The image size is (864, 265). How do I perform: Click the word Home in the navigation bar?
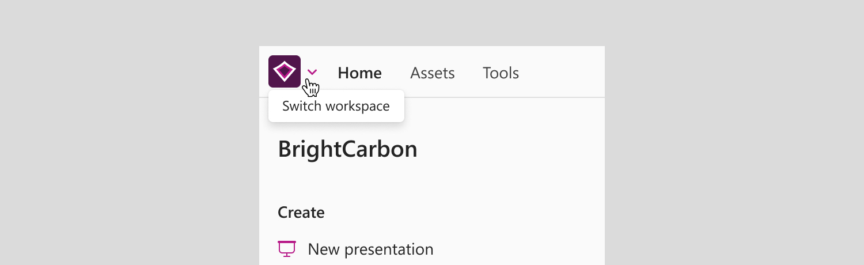(359, 73)
